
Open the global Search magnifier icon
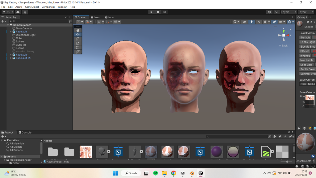click(x=276, y=12)
